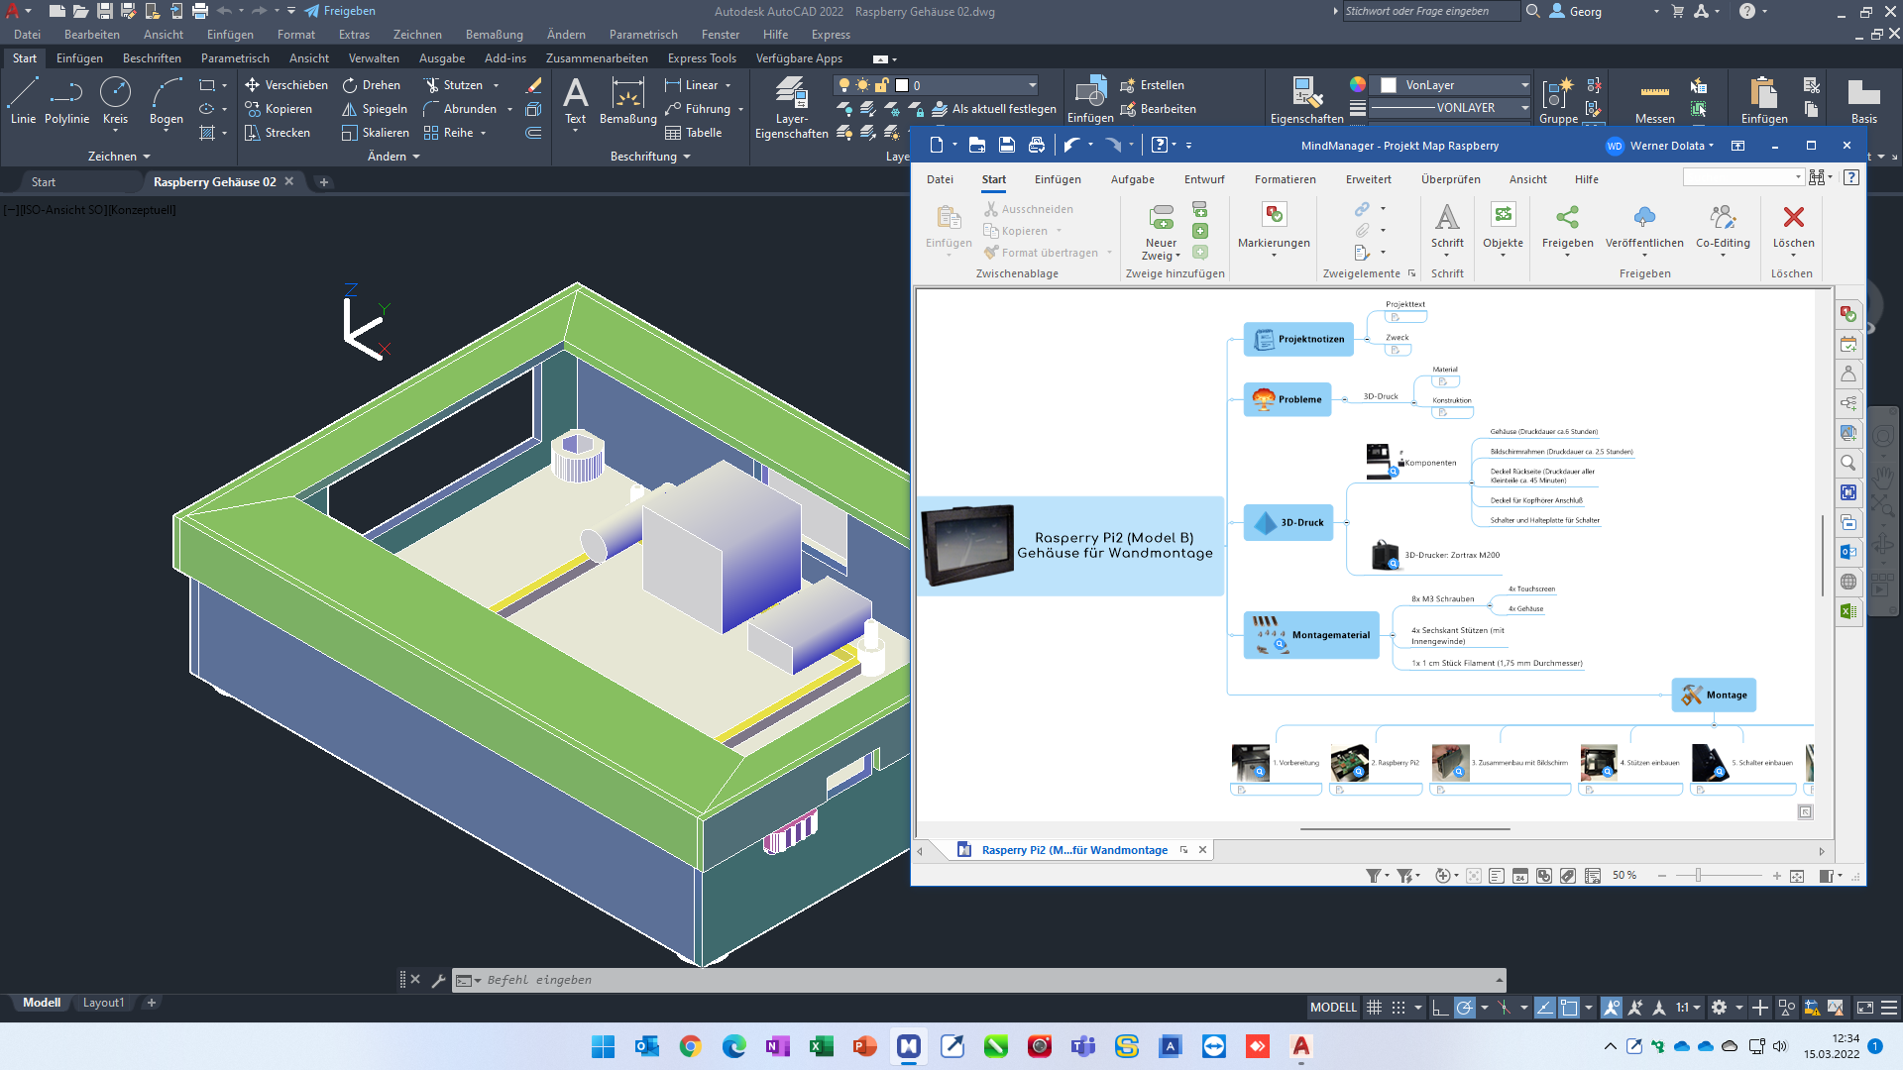
Task: Click the red Löschen X icon
Action: point(1793,216)
